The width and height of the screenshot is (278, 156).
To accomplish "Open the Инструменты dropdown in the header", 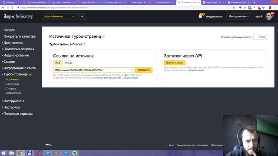I will pos(238,16).
